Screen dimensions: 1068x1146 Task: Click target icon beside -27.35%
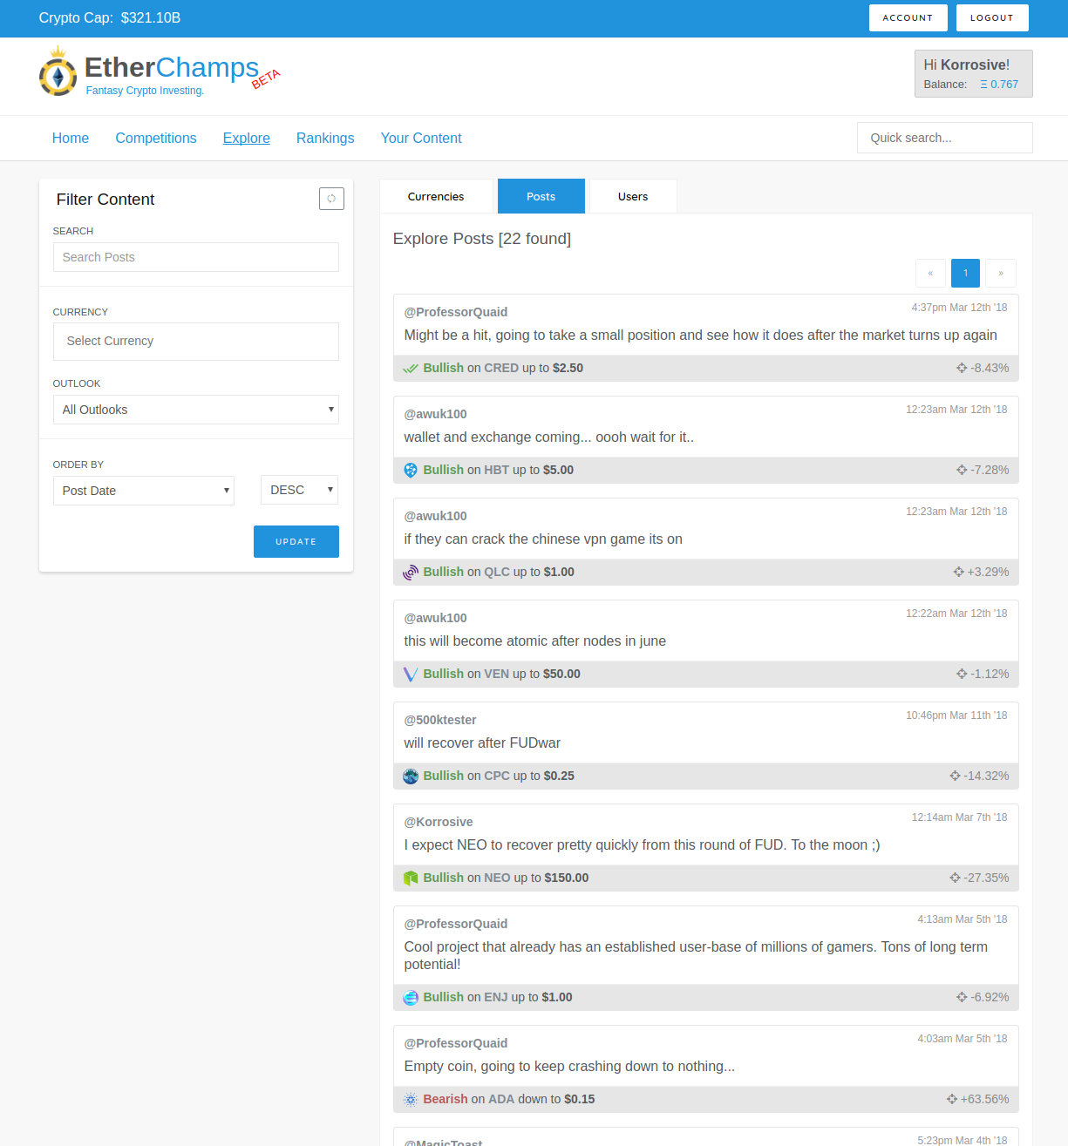coord(955,878)
